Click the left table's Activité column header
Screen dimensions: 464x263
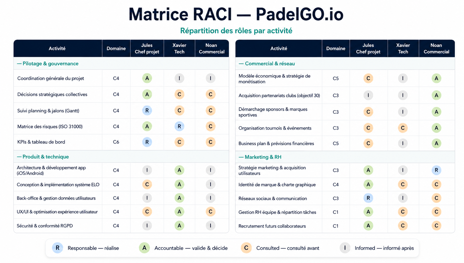tap(57, 48)
